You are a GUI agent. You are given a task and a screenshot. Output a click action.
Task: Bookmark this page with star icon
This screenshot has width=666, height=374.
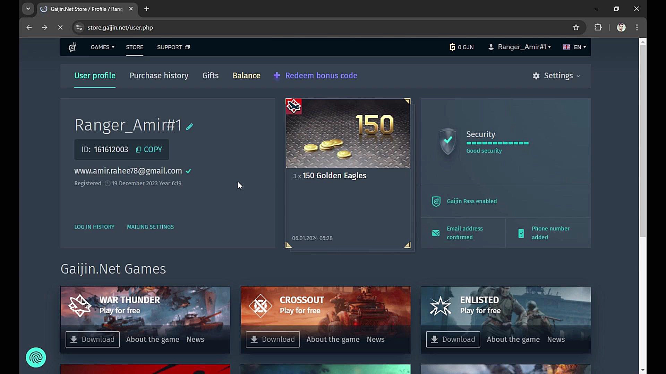click(x=576, y=27)
